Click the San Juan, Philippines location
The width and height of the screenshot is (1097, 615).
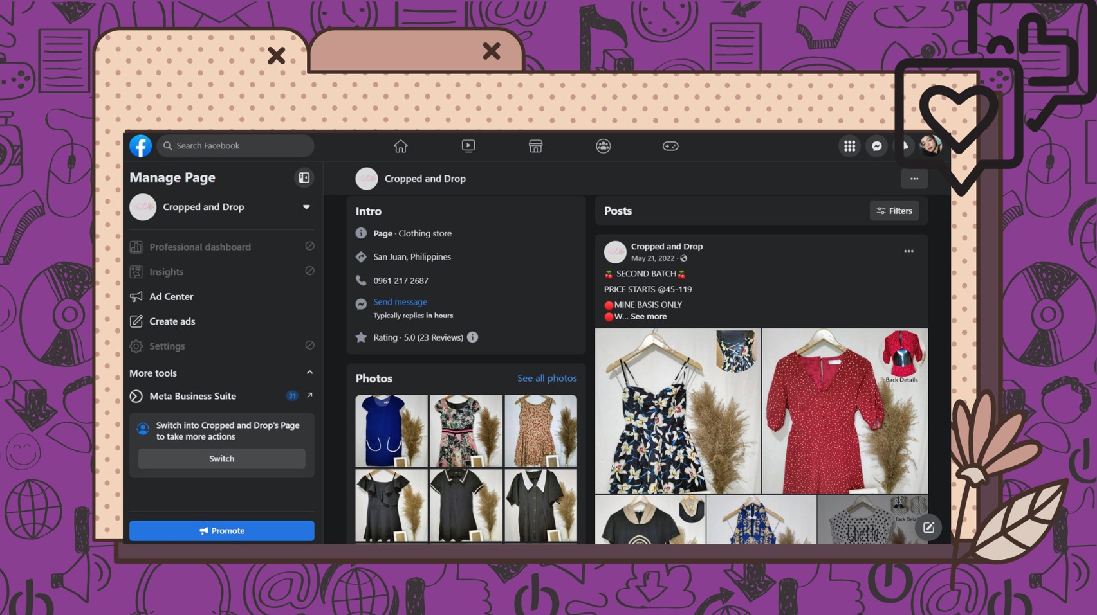point(412,257)
